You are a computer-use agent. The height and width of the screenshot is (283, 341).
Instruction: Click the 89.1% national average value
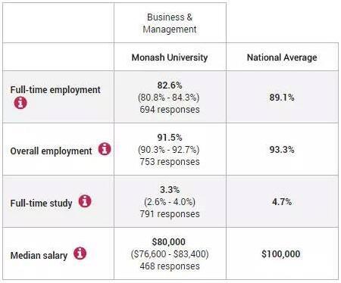282,98
